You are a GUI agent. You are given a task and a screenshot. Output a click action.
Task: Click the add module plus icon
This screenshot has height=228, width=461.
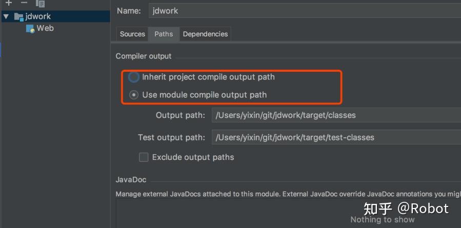coord(8,3)
